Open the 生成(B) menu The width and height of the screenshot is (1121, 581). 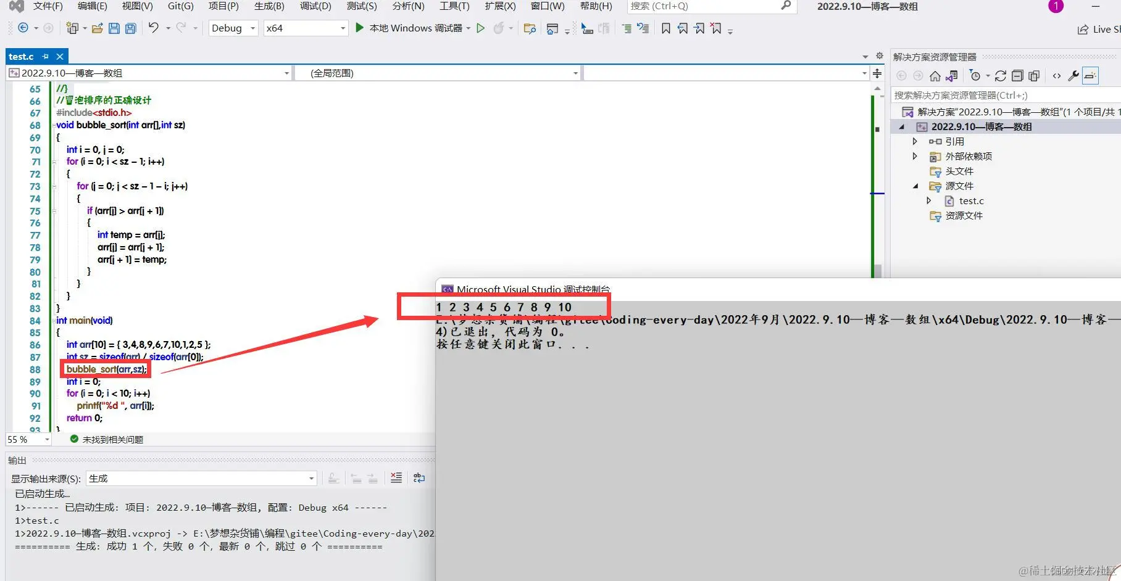coord(270,6)
